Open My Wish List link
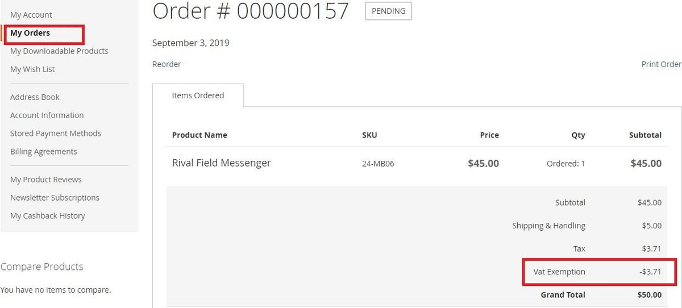682x308 pixels. coord(32,69)
